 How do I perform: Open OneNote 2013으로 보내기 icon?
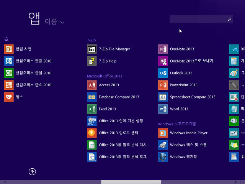coord(163,61)
